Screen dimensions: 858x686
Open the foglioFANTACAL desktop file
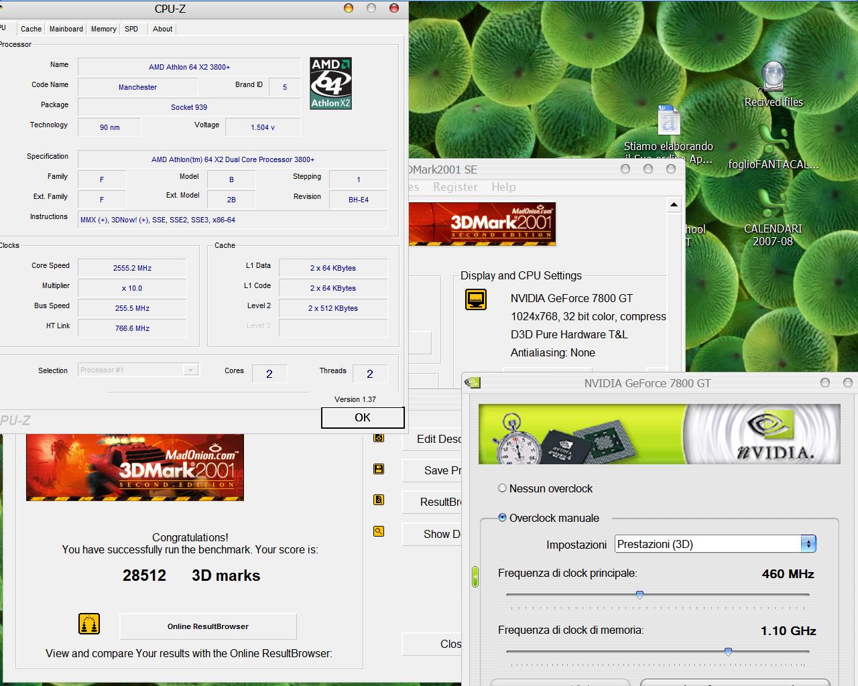click(774, 147)
